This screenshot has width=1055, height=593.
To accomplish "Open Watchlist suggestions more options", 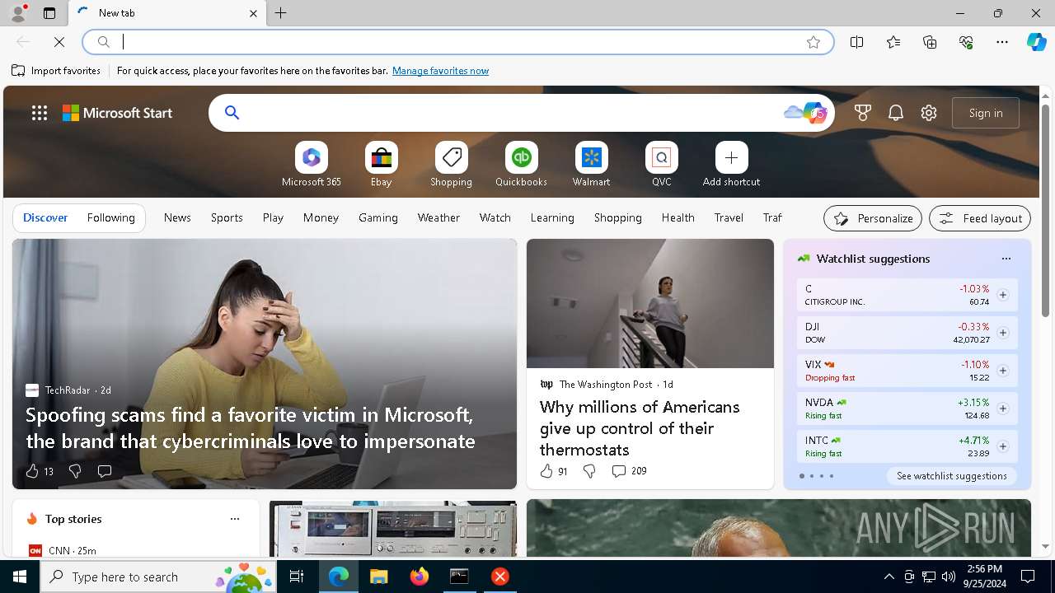I will pos(1006,259).
